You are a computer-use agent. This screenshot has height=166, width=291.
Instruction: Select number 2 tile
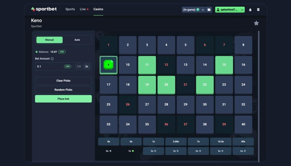[x=128, y=45]
